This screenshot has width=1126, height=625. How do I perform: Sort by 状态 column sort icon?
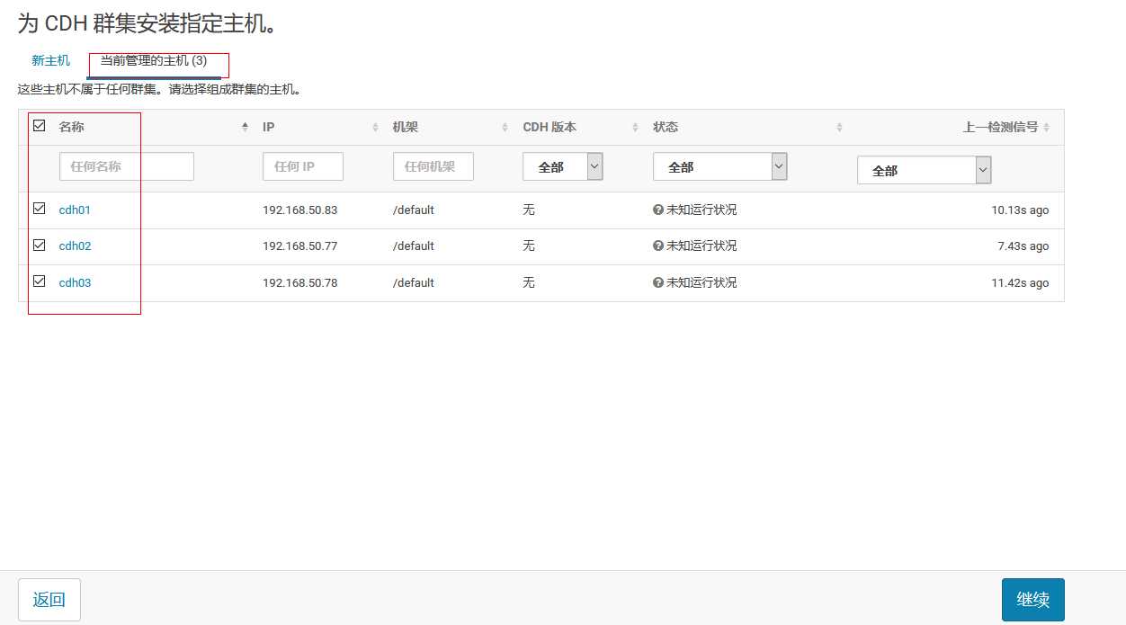(x=839, y=128)
